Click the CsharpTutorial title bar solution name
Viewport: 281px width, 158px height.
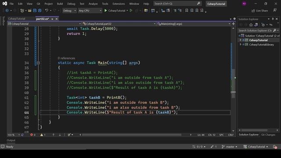[216, 4]
